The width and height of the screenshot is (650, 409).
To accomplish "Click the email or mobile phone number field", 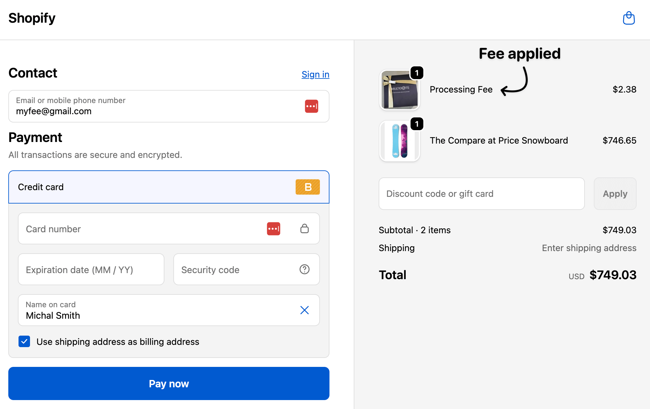I will pyautogui.click(x=153, y=107).
